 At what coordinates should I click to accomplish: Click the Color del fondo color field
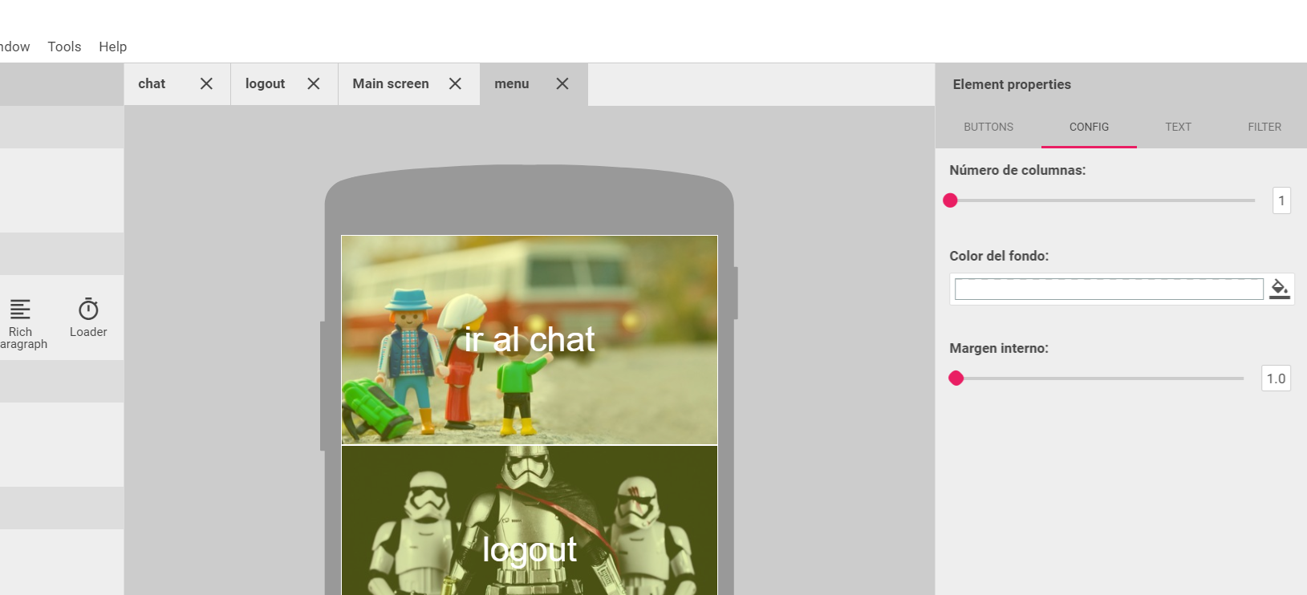1109,289
